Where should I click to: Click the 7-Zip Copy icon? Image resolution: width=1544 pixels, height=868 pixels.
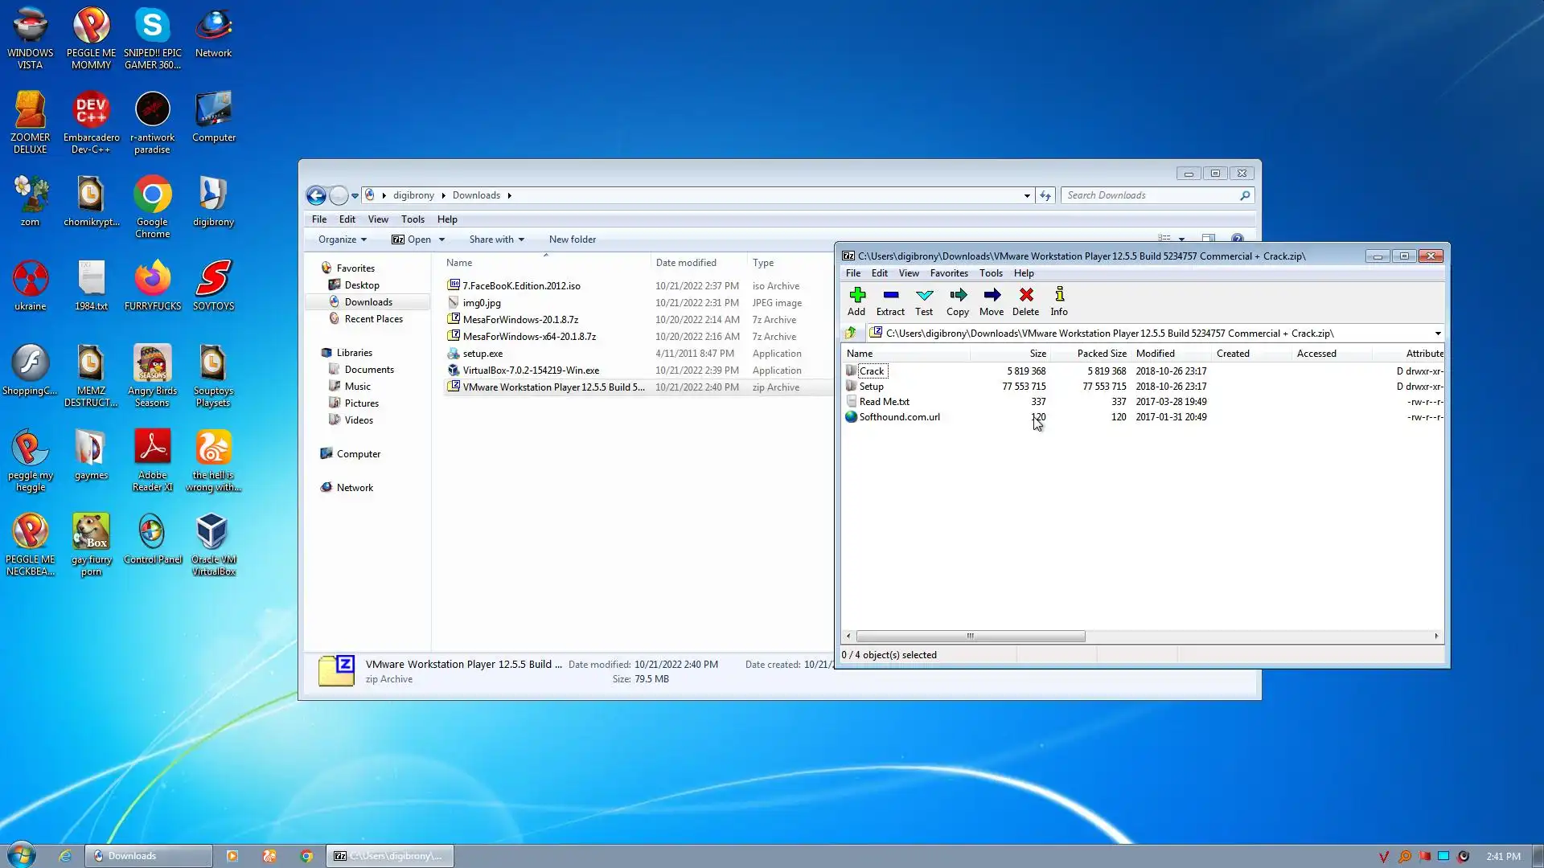coord(957,301)
